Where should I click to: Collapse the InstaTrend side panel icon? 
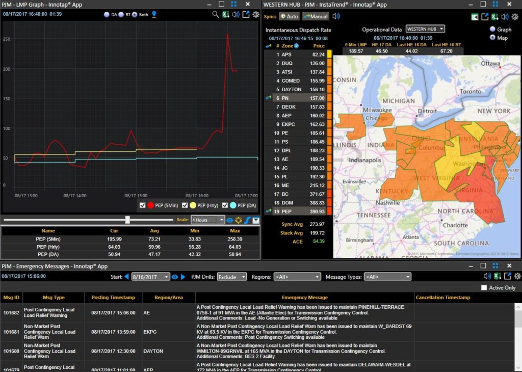[475, 17]
